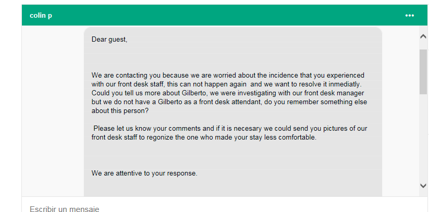Click the "Dear guest," greeting line
Image resolution: width=429 pixels, height=212 pixels.
(109, 39)
